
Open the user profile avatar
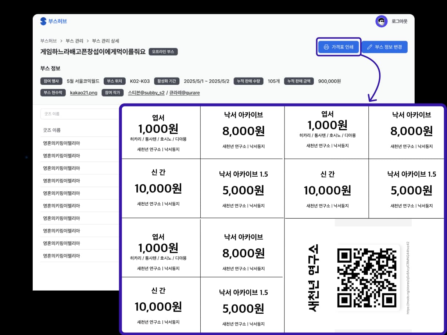coord(381,21)
